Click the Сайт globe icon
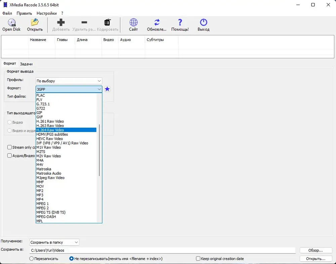The height and width of the screenshot is (264, 336). (133, 22)
